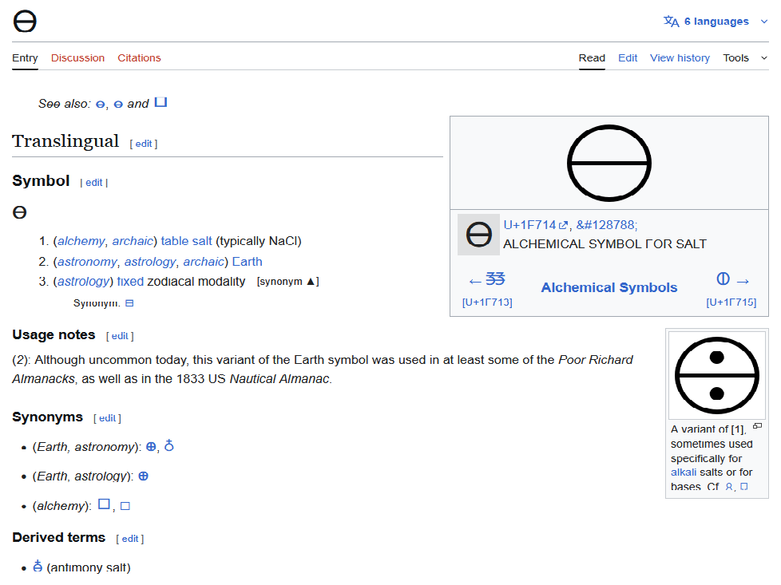This screenshot has width=781, height=585.
Task: Click the large salt symbol image
Action: (x=609, y=163)
